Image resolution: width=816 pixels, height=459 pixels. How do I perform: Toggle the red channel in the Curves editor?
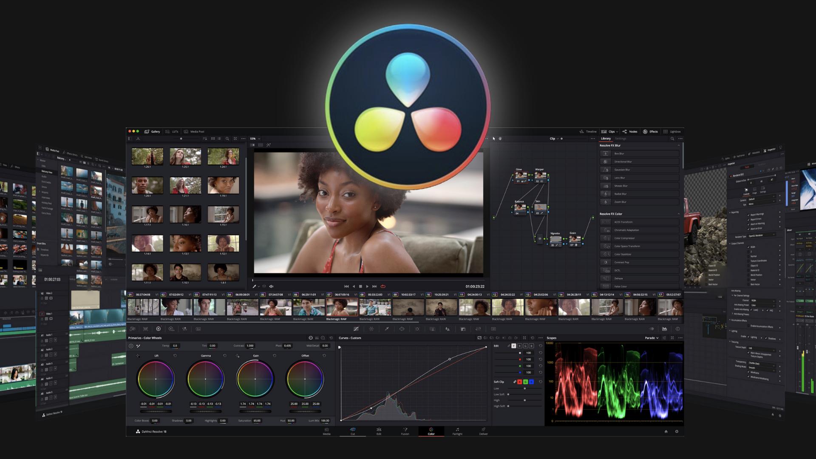point(520,346)
